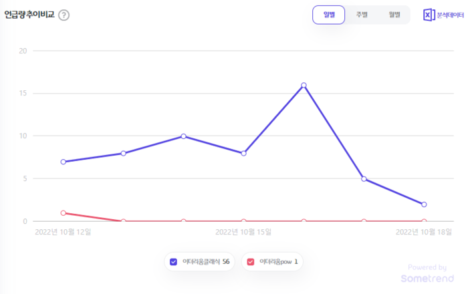This screenshot has height=294, width=468.
Task: Click the red point on October 18
Action: pyautogui.click(x=424, y=221)
